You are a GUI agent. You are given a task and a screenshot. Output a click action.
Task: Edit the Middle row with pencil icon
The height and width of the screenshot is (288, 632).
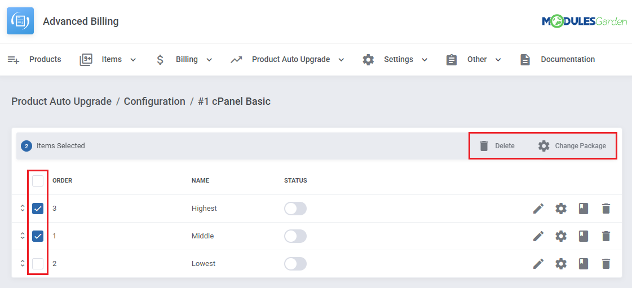click(x=538, y=236)
